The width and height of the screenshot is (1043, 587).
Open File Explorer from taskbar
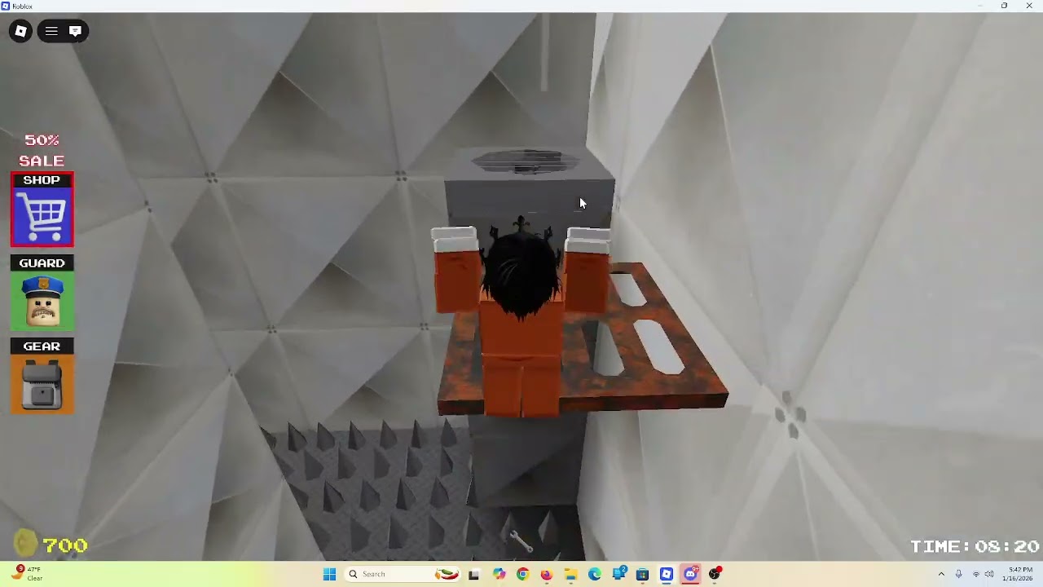pos(570,574)
